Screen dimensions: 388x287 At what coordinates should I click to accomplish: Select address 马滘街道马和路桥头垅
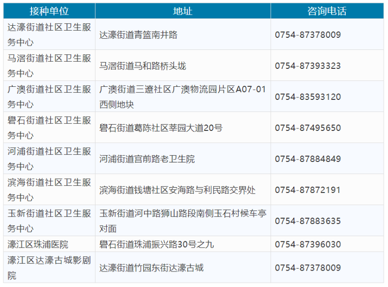(x=143, y=66)
